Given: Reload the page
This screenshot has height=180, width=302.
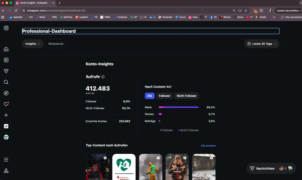Looking at the screenshot, I should click(16, 11).
